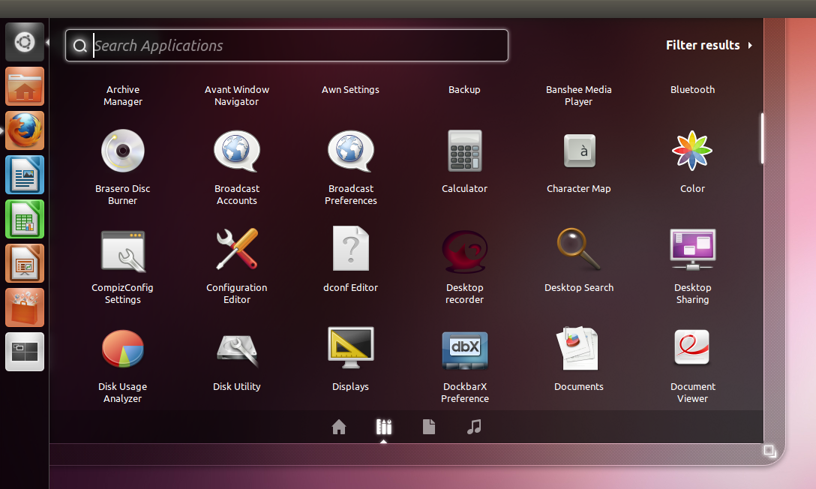Viewport: 816px width, 489px height.
Task: Click the Search Applications field
Action: 286,45
